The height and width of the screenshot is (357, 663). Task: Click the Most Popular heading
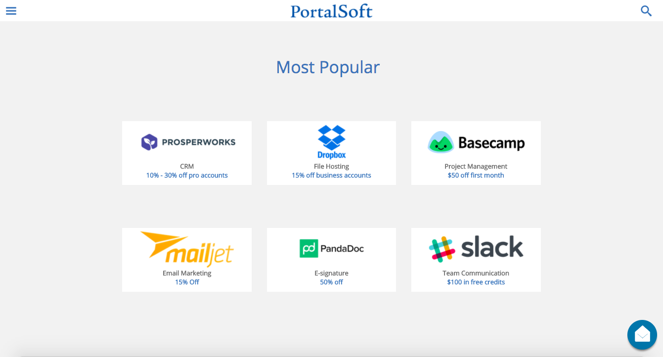click(x=328, y=67)
